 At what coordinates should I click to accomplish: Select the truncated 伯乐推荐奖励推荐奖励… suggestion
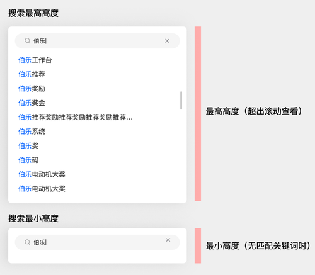point(76,117)
